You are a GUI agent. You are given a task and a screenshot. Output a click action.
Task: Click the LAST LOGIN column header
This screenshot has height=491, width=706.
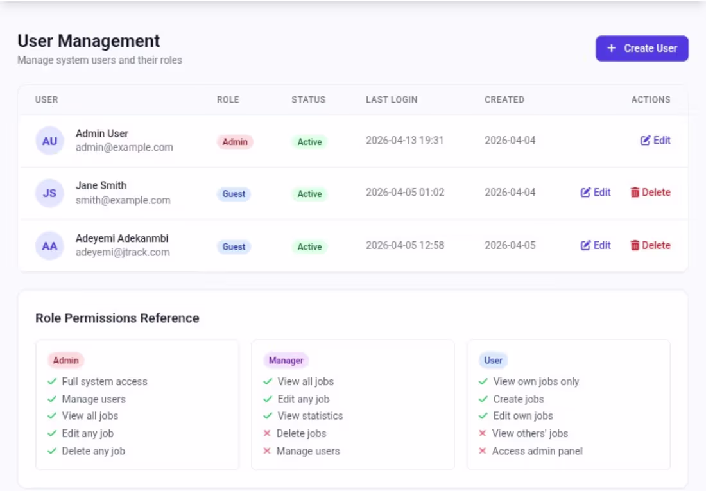(392, 99)
